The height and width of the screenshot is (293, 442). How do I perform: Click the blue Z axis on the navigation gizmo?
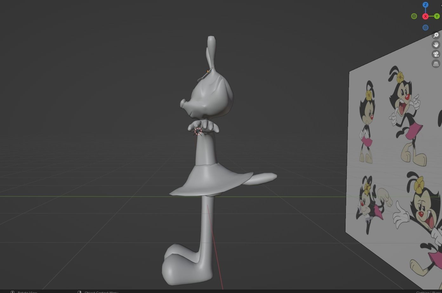coord(426,5)
